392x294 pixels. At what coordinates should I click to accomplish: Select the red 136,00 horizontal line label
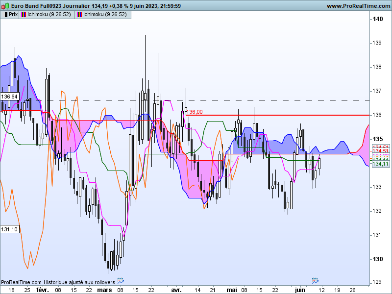coord(195,112)
